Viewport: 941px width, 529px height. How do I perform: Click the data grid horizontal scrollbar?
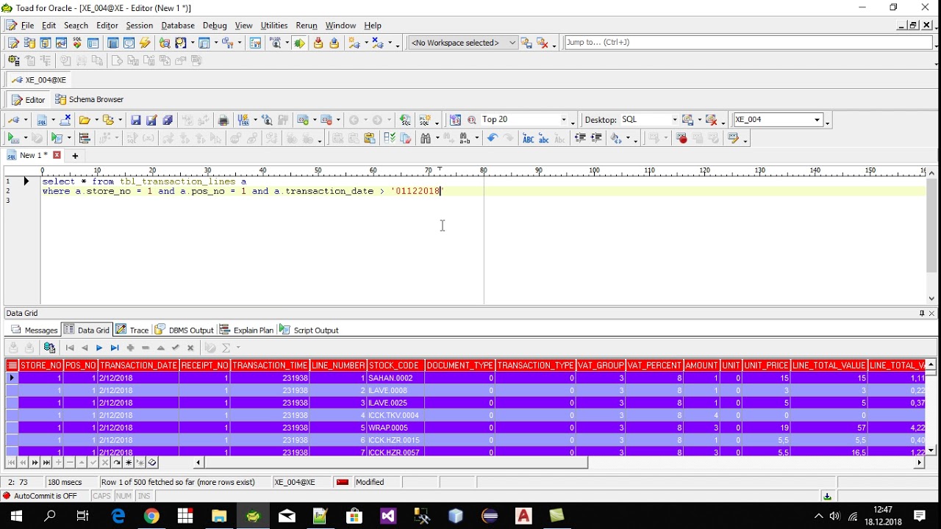point(396,463)
